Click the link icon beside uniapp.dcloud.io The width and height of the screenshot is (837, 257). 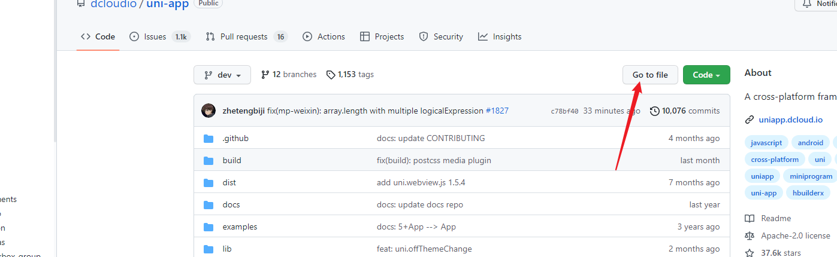(x=750, y=120)
